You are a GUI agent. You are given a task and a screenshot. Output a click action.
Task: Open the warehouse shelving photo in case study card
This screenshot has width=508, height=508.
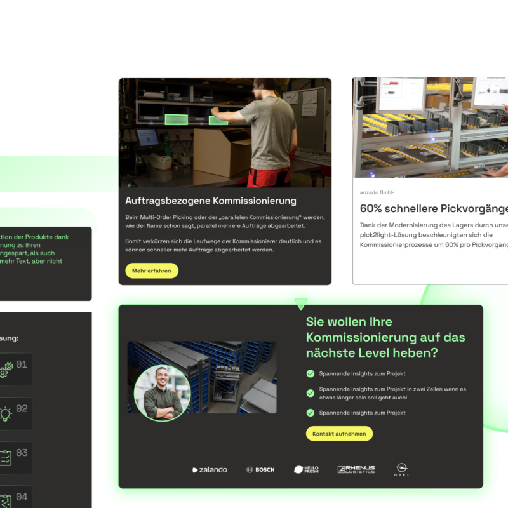point(431,128)
